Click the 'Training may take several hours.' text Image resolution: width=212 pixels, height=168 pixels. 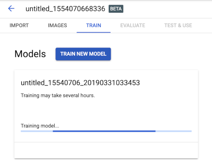[x=58, y=95]
